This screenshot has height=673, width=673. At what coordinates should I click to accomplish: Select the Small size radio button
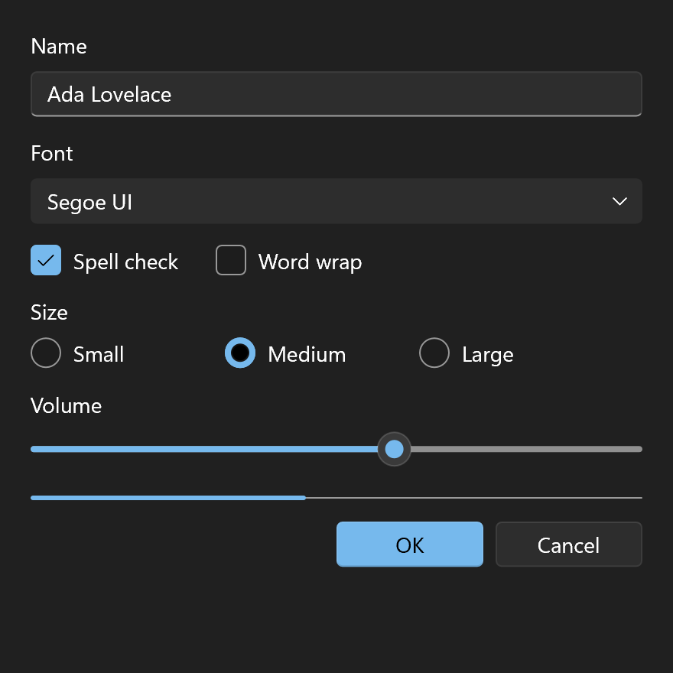tap(46, 353)
